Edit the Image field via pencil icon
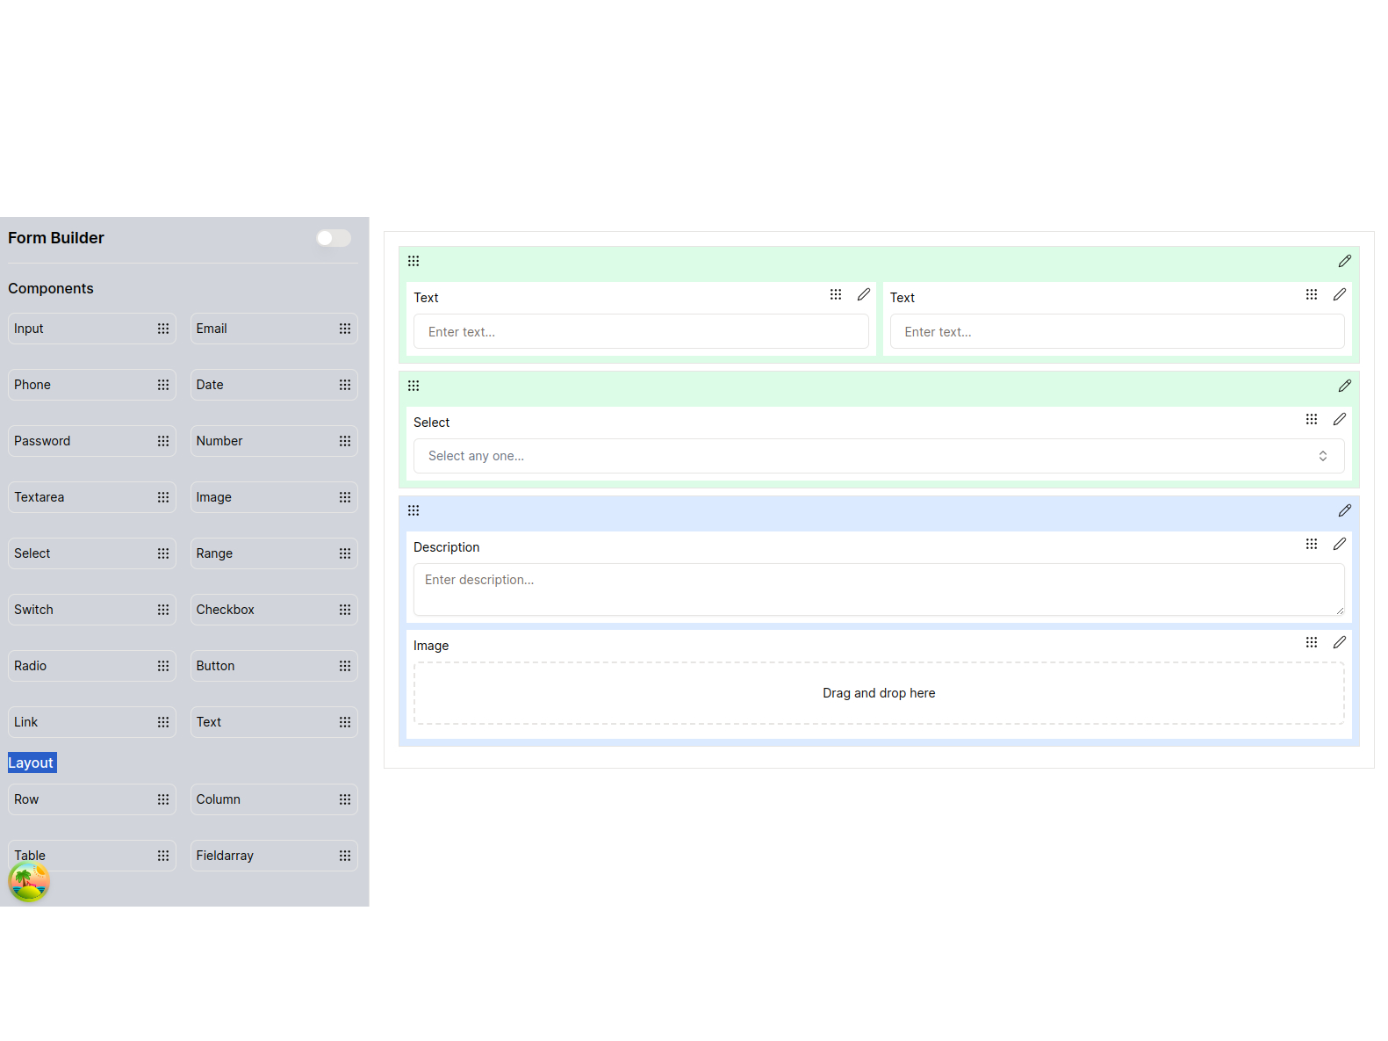 coord(1340,642)
